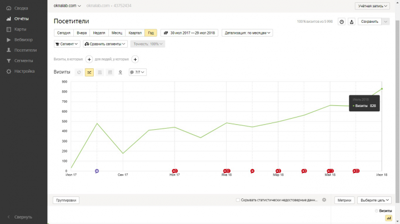Screen dimensions: 400x224
Task: Click the page vertical scrollbar
Action: pos(397,112)
